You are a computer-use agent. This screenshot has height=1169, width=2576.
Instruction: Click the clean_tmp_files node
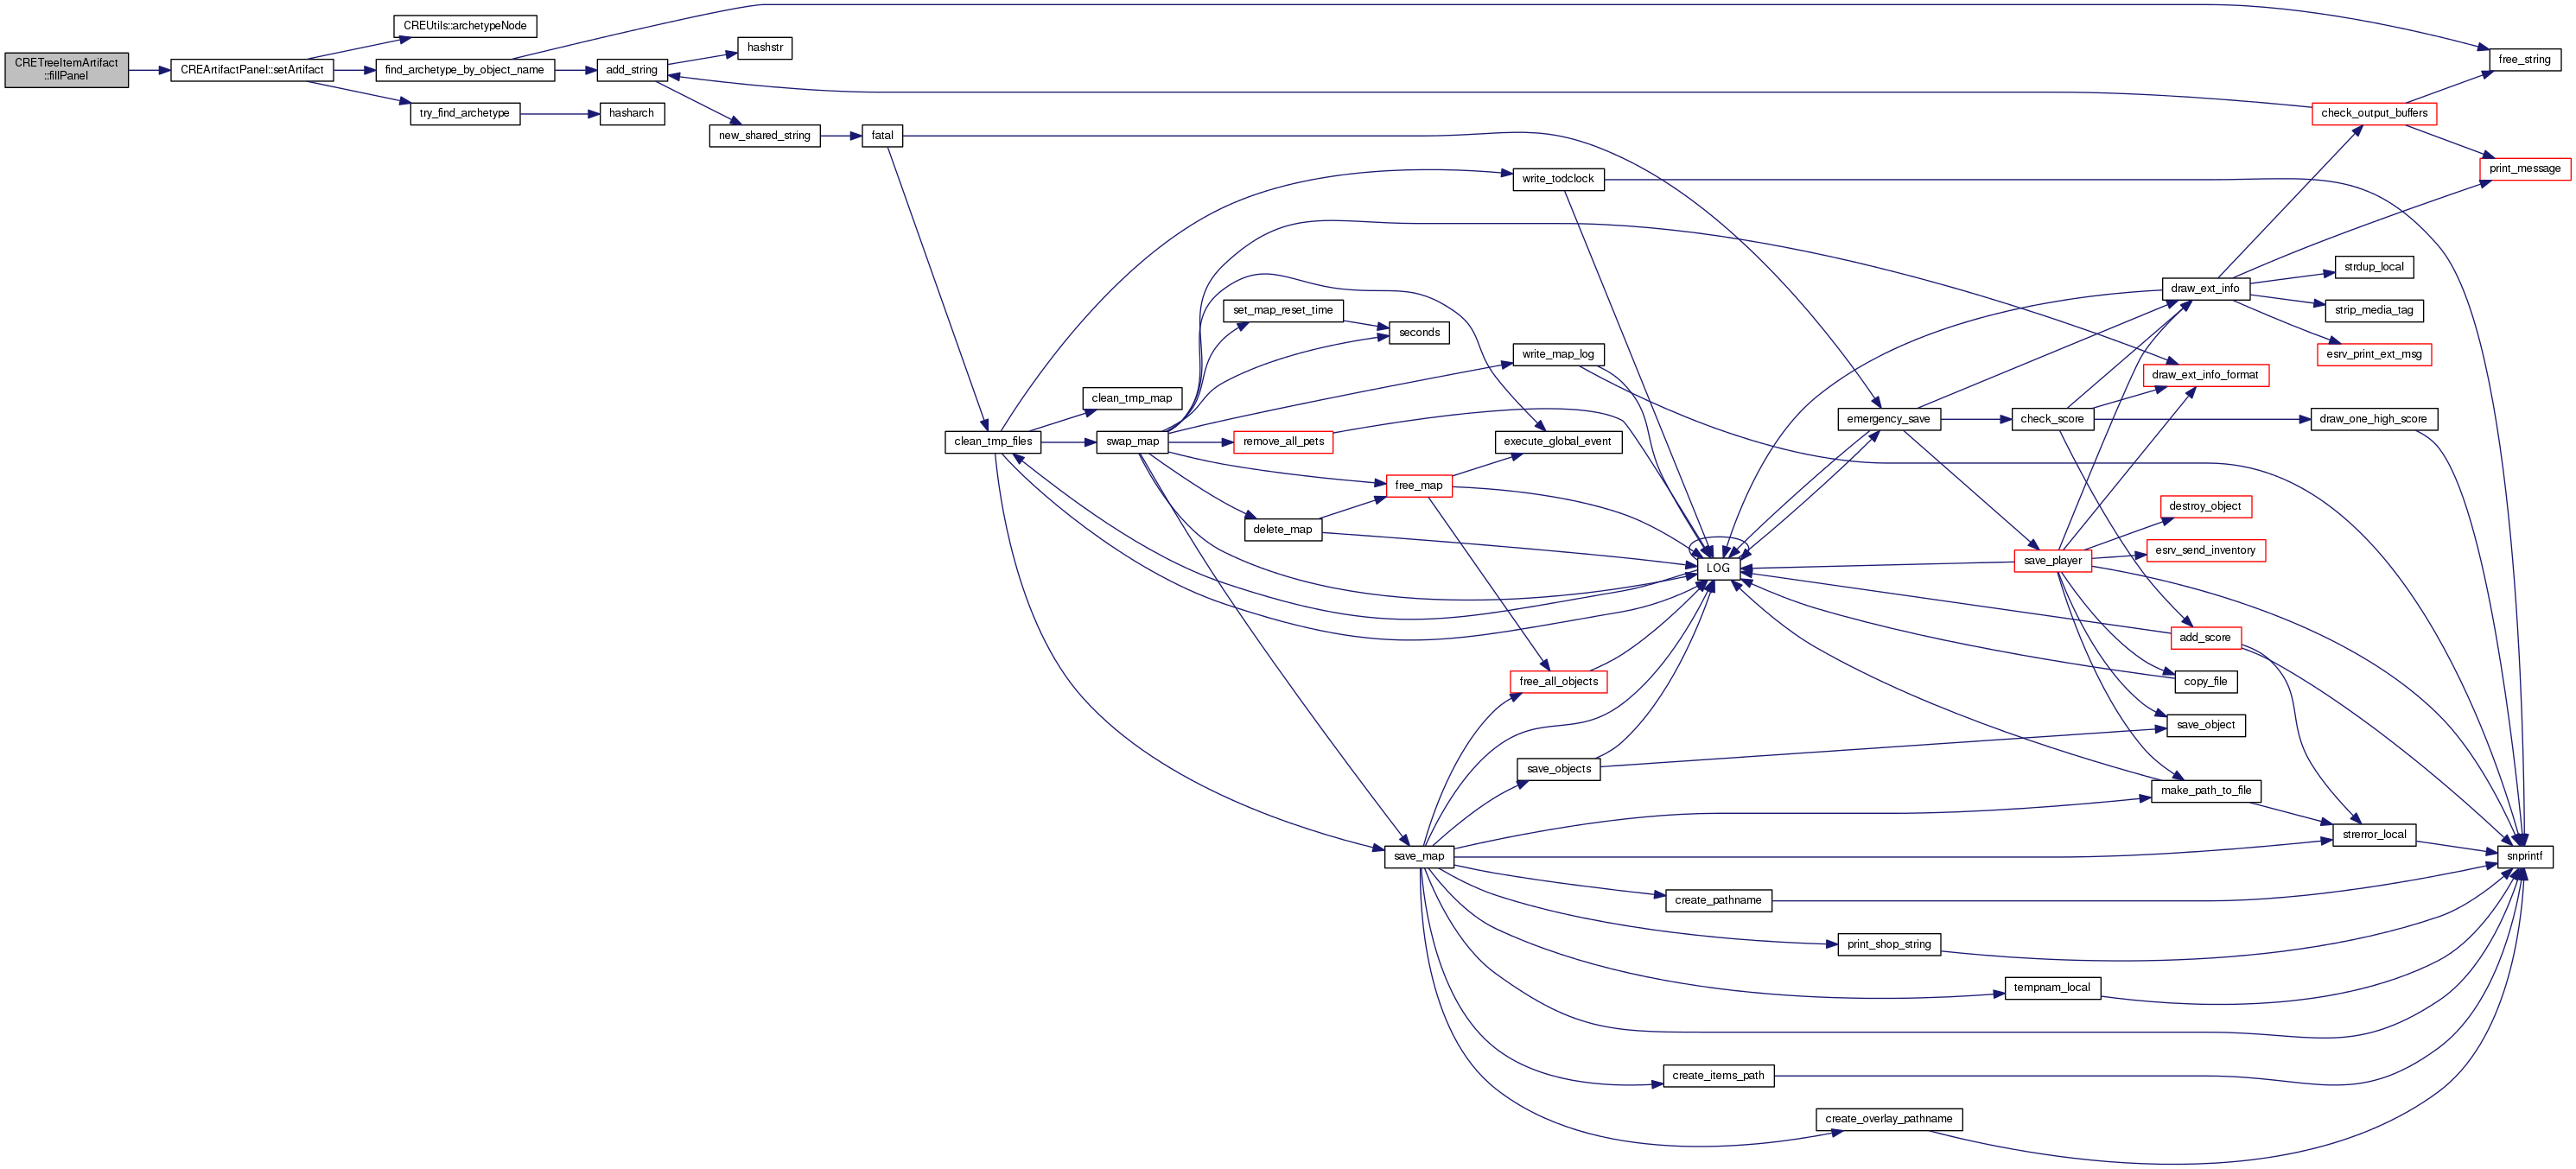(992, 441)
